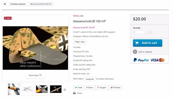View larger product image
174x99 pixels.
coord(35,75)
